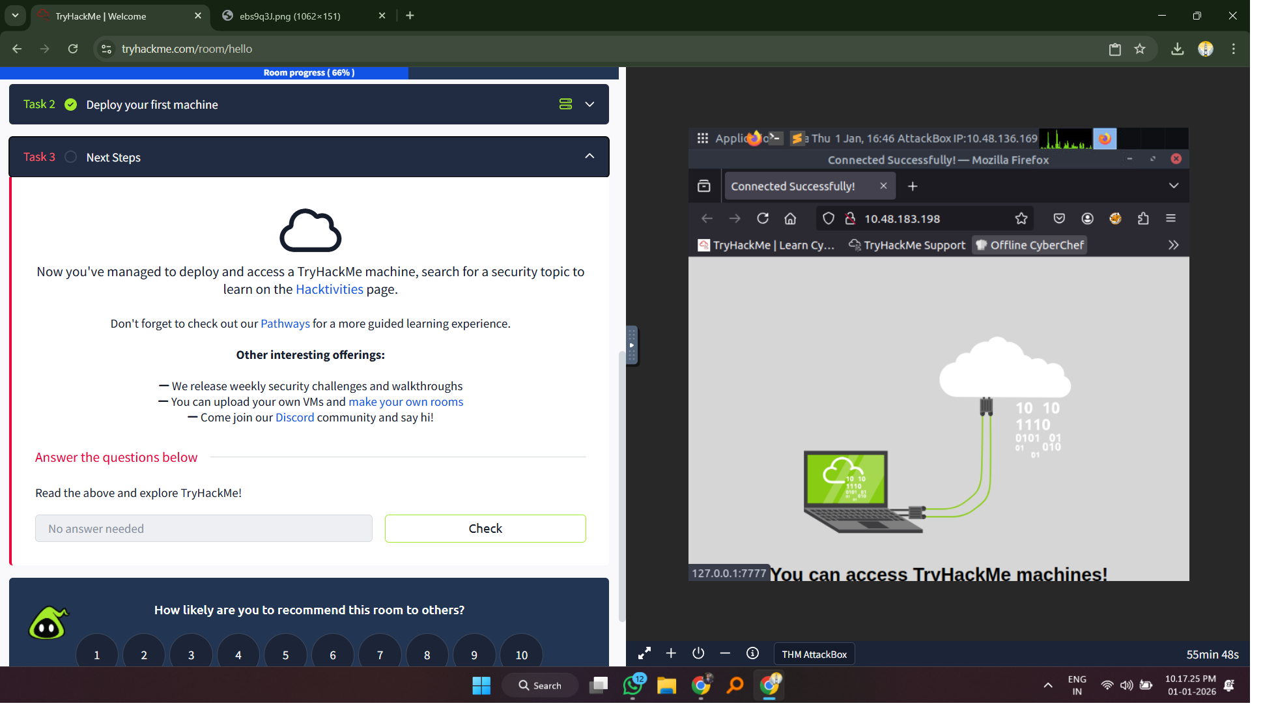
Task: Select rating 7 for room recommendation
Action: pos(380,654)
